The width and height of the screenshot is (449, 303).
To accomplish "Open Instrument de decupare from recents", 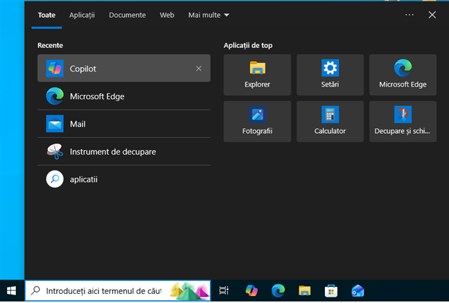I will click(112, 152).
